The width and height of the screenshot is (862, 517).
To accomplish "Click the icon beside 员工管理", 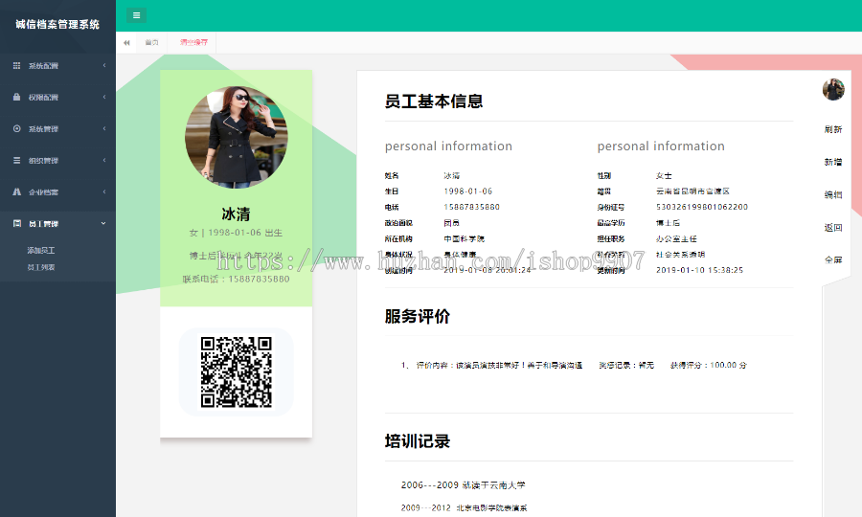I will coord(16,223).
